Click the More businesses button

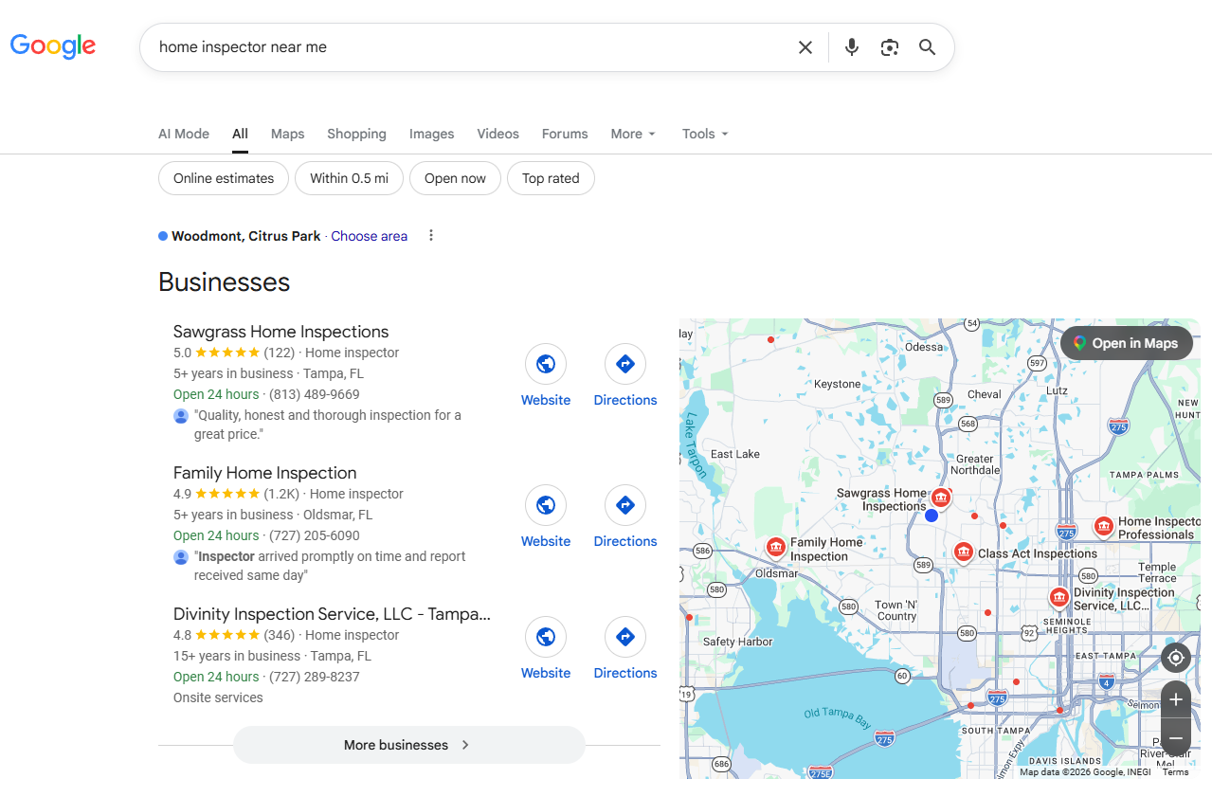(409, 745)
